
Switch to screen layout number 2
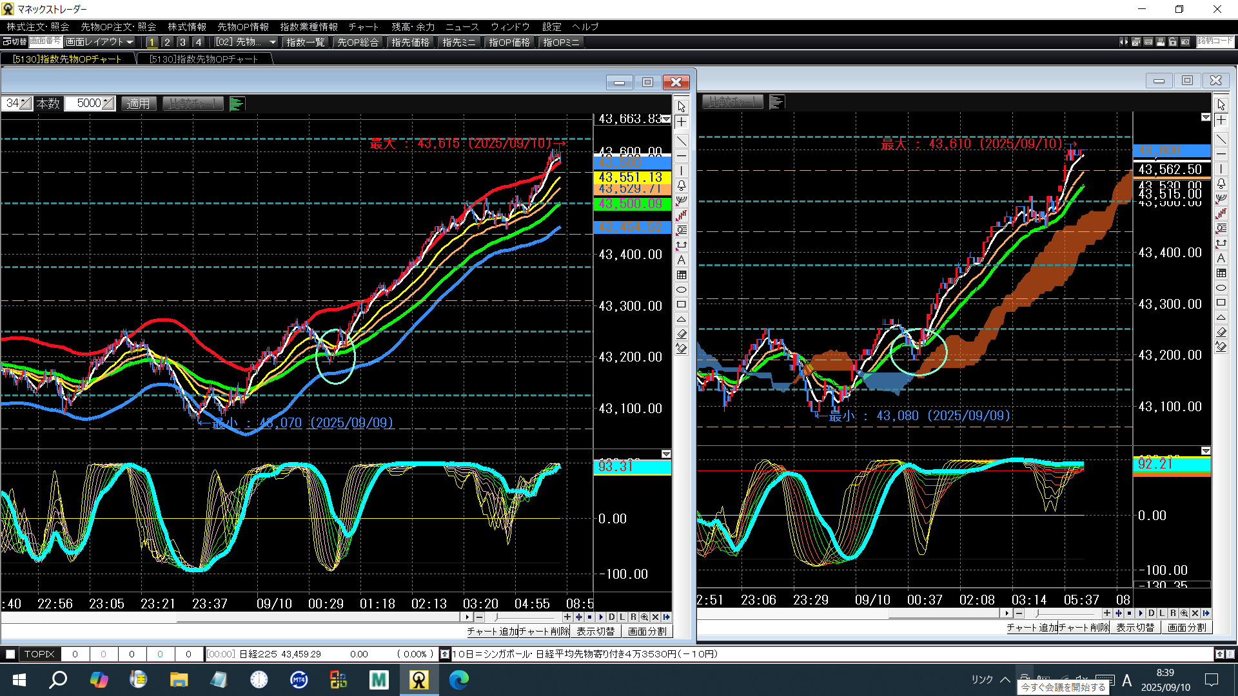click(x=167, y=42)
